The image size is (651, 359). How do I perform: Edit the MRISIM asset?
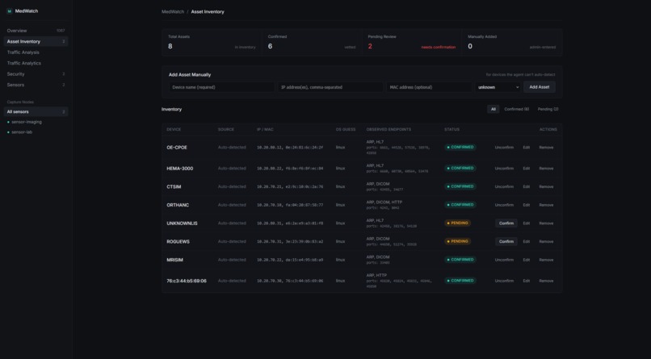527,260
